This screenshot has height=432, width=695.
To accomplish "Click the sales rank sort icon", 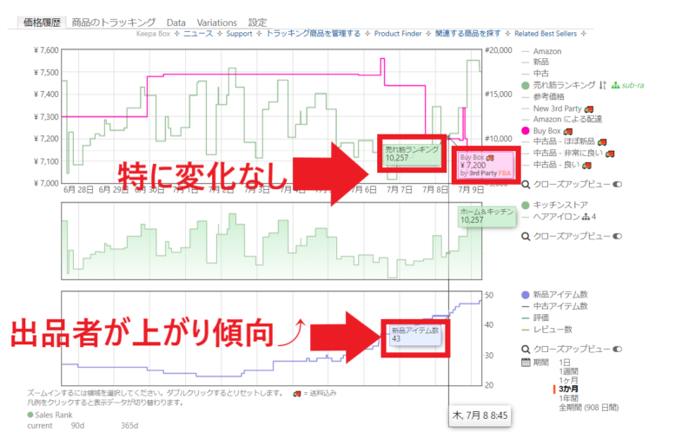I will coord(602,85).
